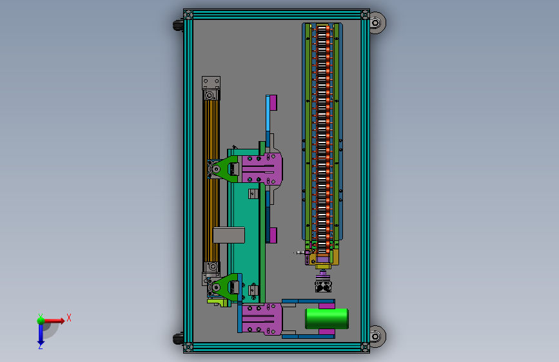Select the black motor below the roller conveyor
The height and width of the screenshot is (362, 559).
coord(324,287)
